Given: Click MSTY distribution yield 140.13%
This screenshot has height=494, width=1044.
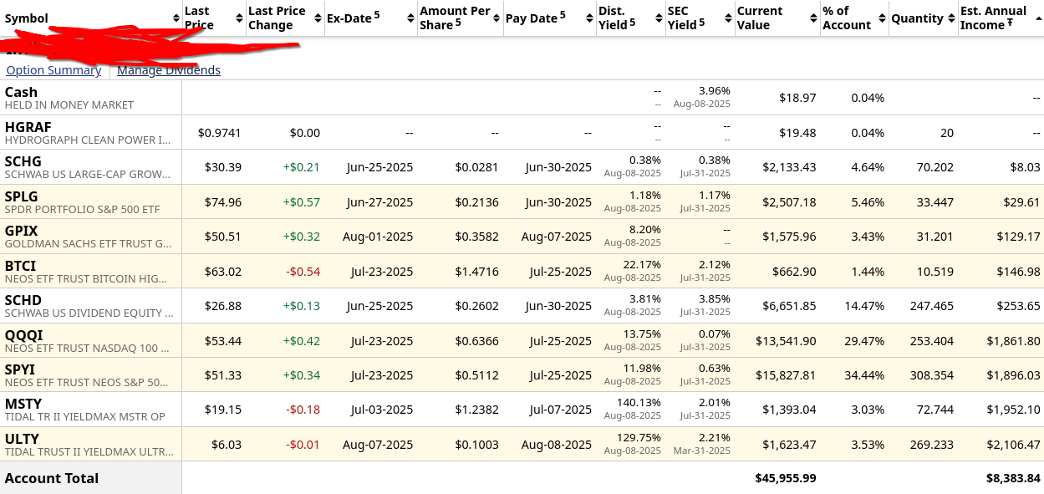Looking at the screenshot, I should [639, 403].
